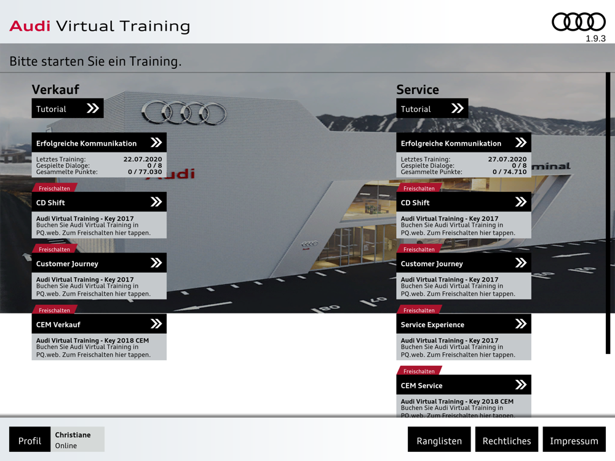Open the Rechtliches legal button
This screenshot has height=461, width=615.
click(x=507, y=439)
